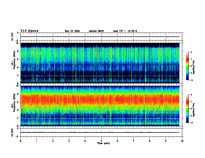Viewport: 205px width, 158px height.
Task: Click the 0 tick on the time axis
Action: (20, 141)
